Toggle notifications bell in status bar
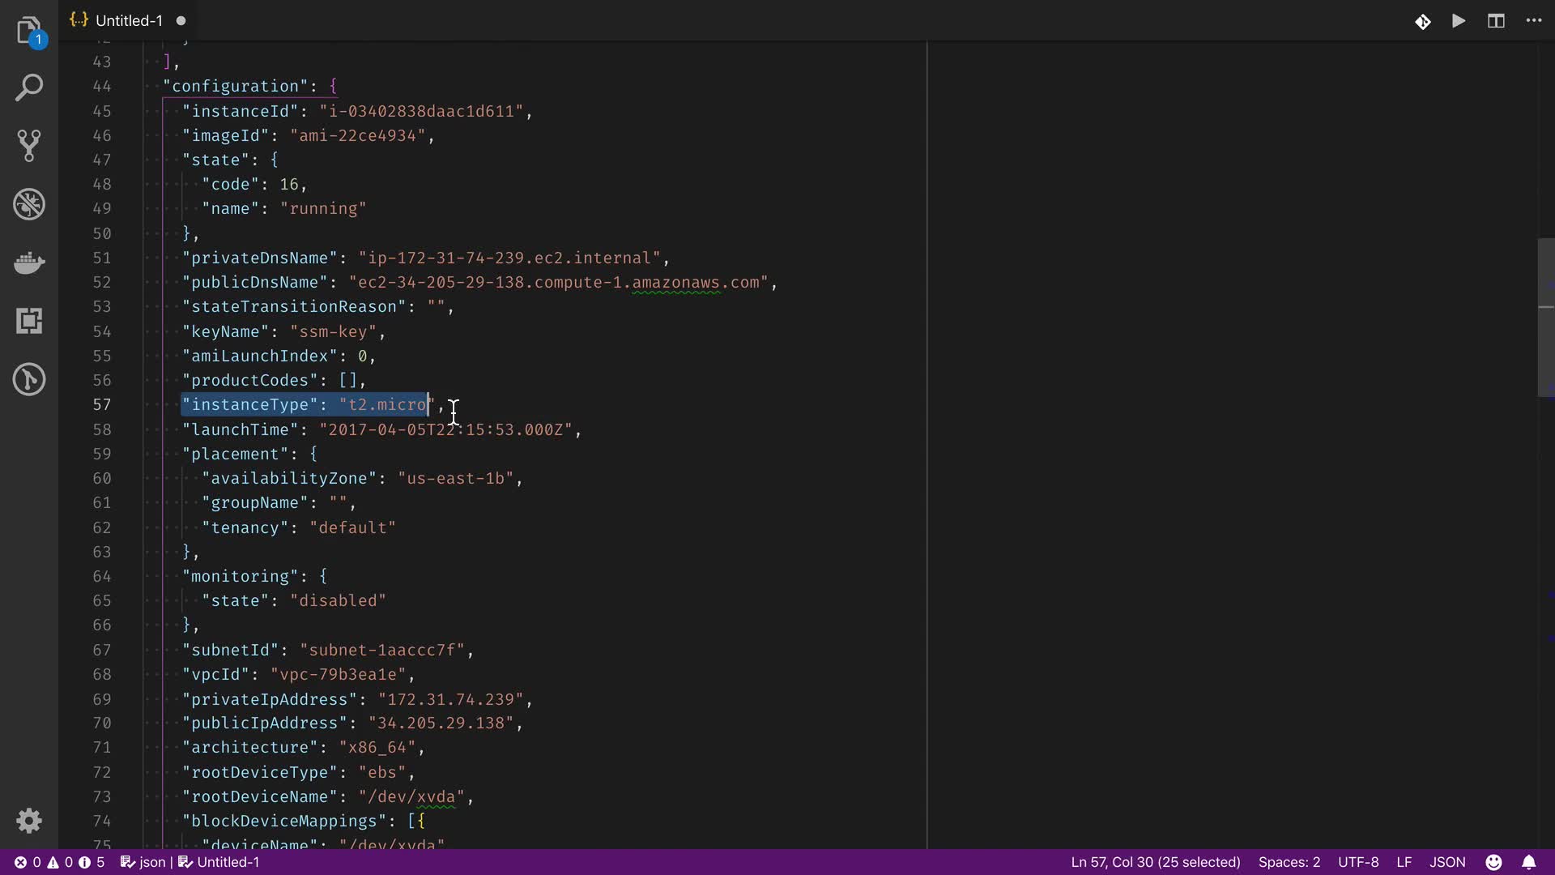The width and height of the screenshot is (1555, 875). [x=1529, y=862]
